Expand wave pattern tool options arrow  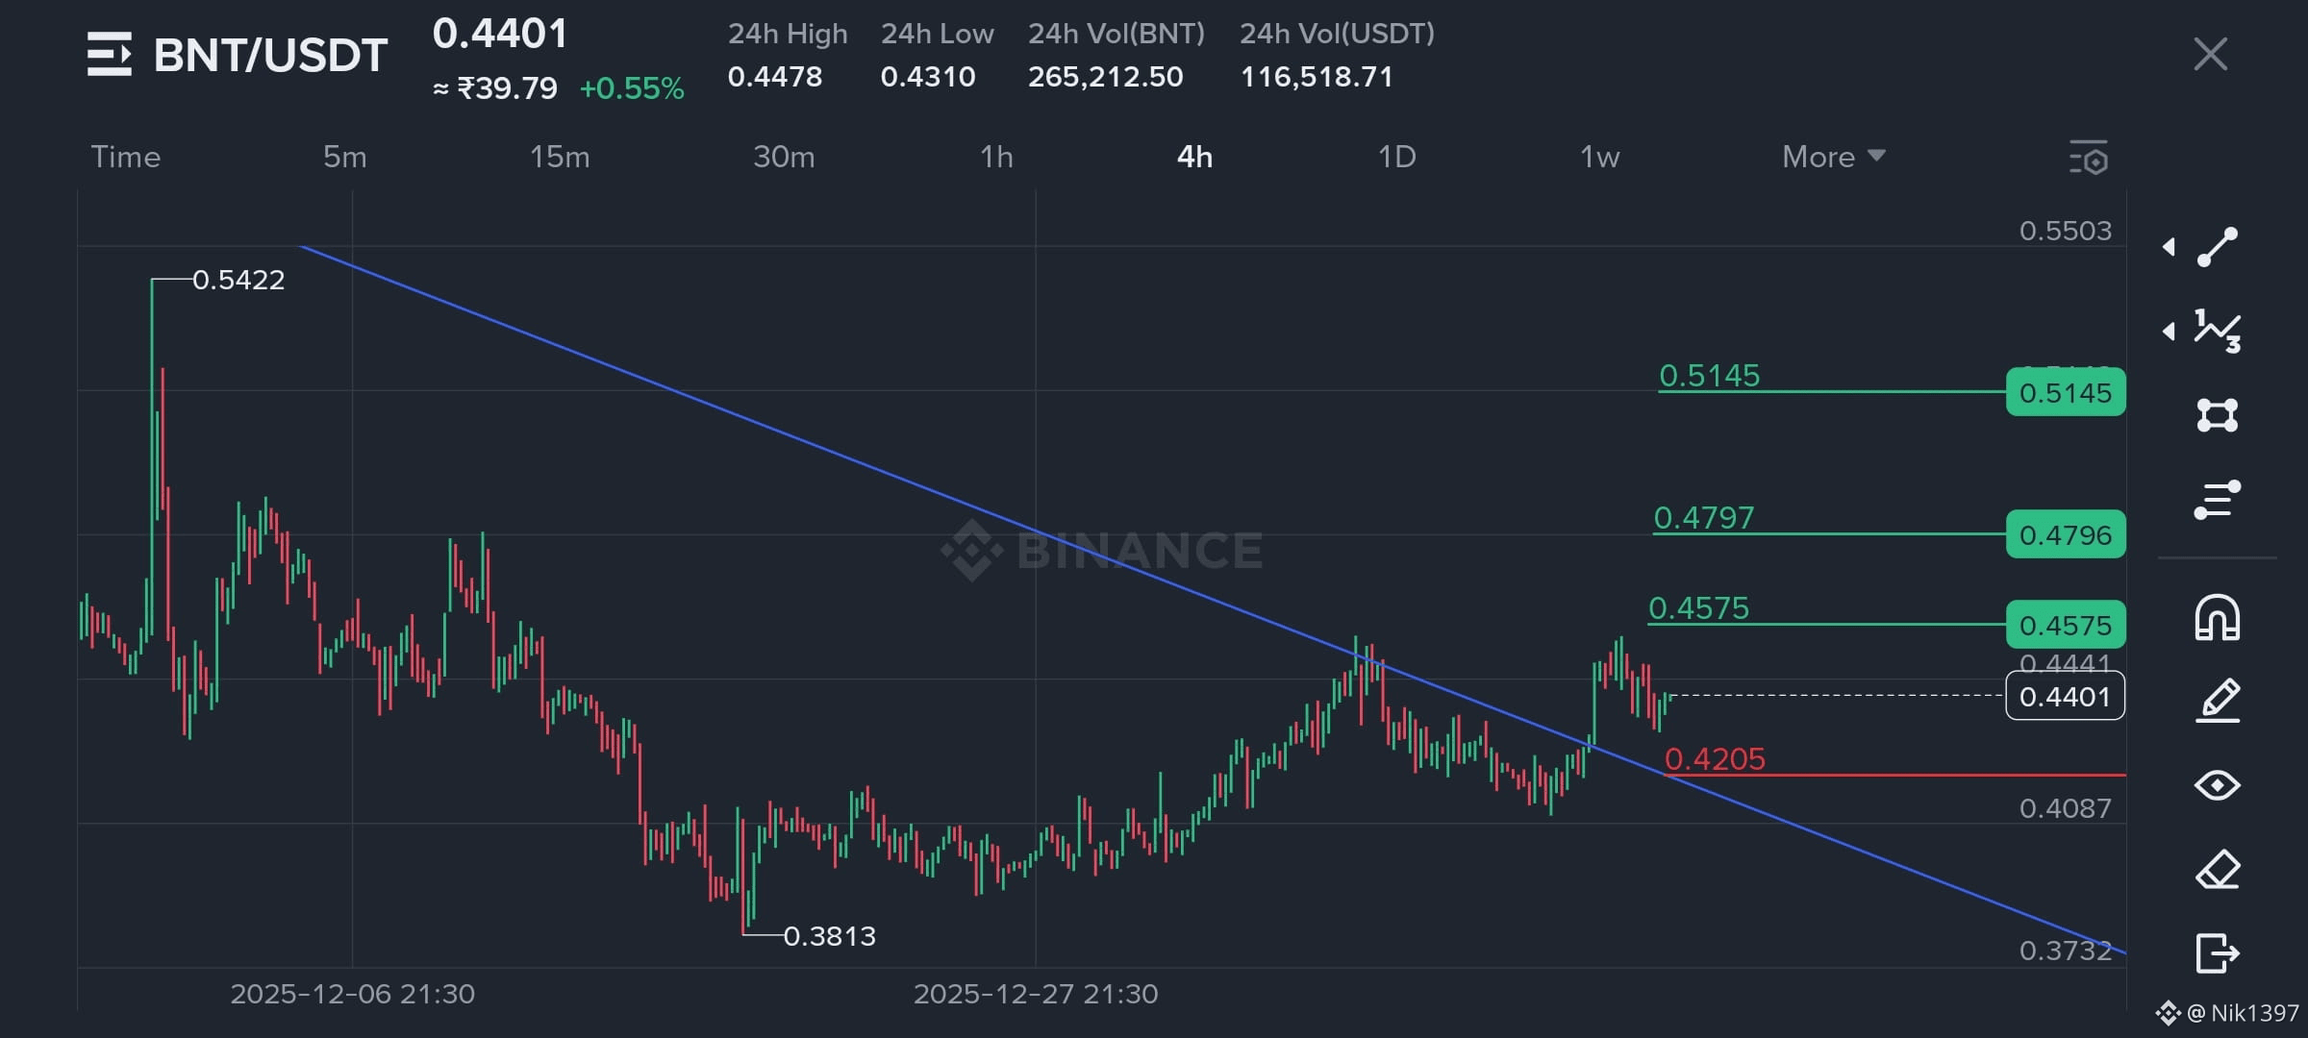(x=2170, y=332)
